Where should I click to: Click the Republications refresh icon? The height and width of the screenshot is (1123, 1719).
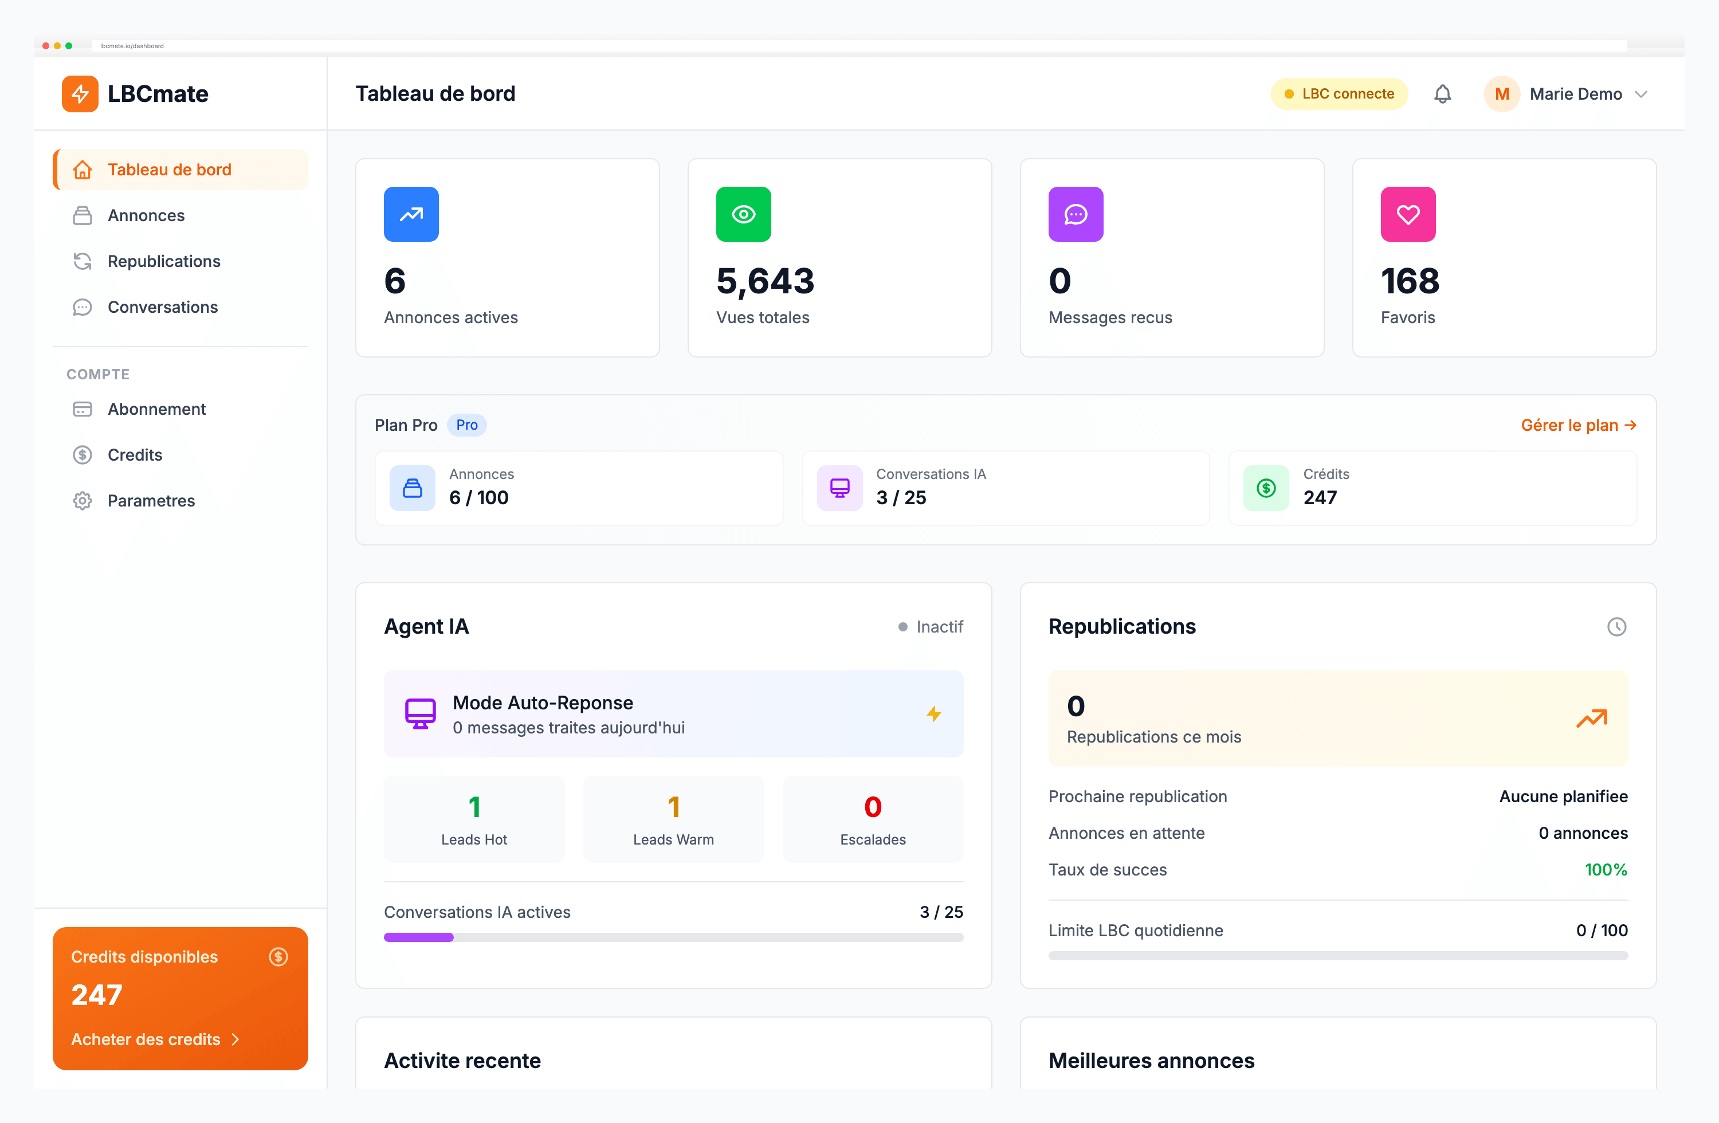tap(83, 261)
